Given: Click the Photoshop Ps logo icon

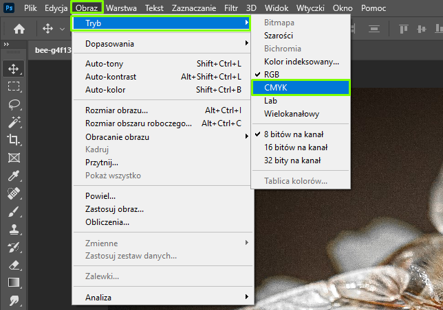Looking at the screenshot, I should pyautogui.click(x=9, y=8).
